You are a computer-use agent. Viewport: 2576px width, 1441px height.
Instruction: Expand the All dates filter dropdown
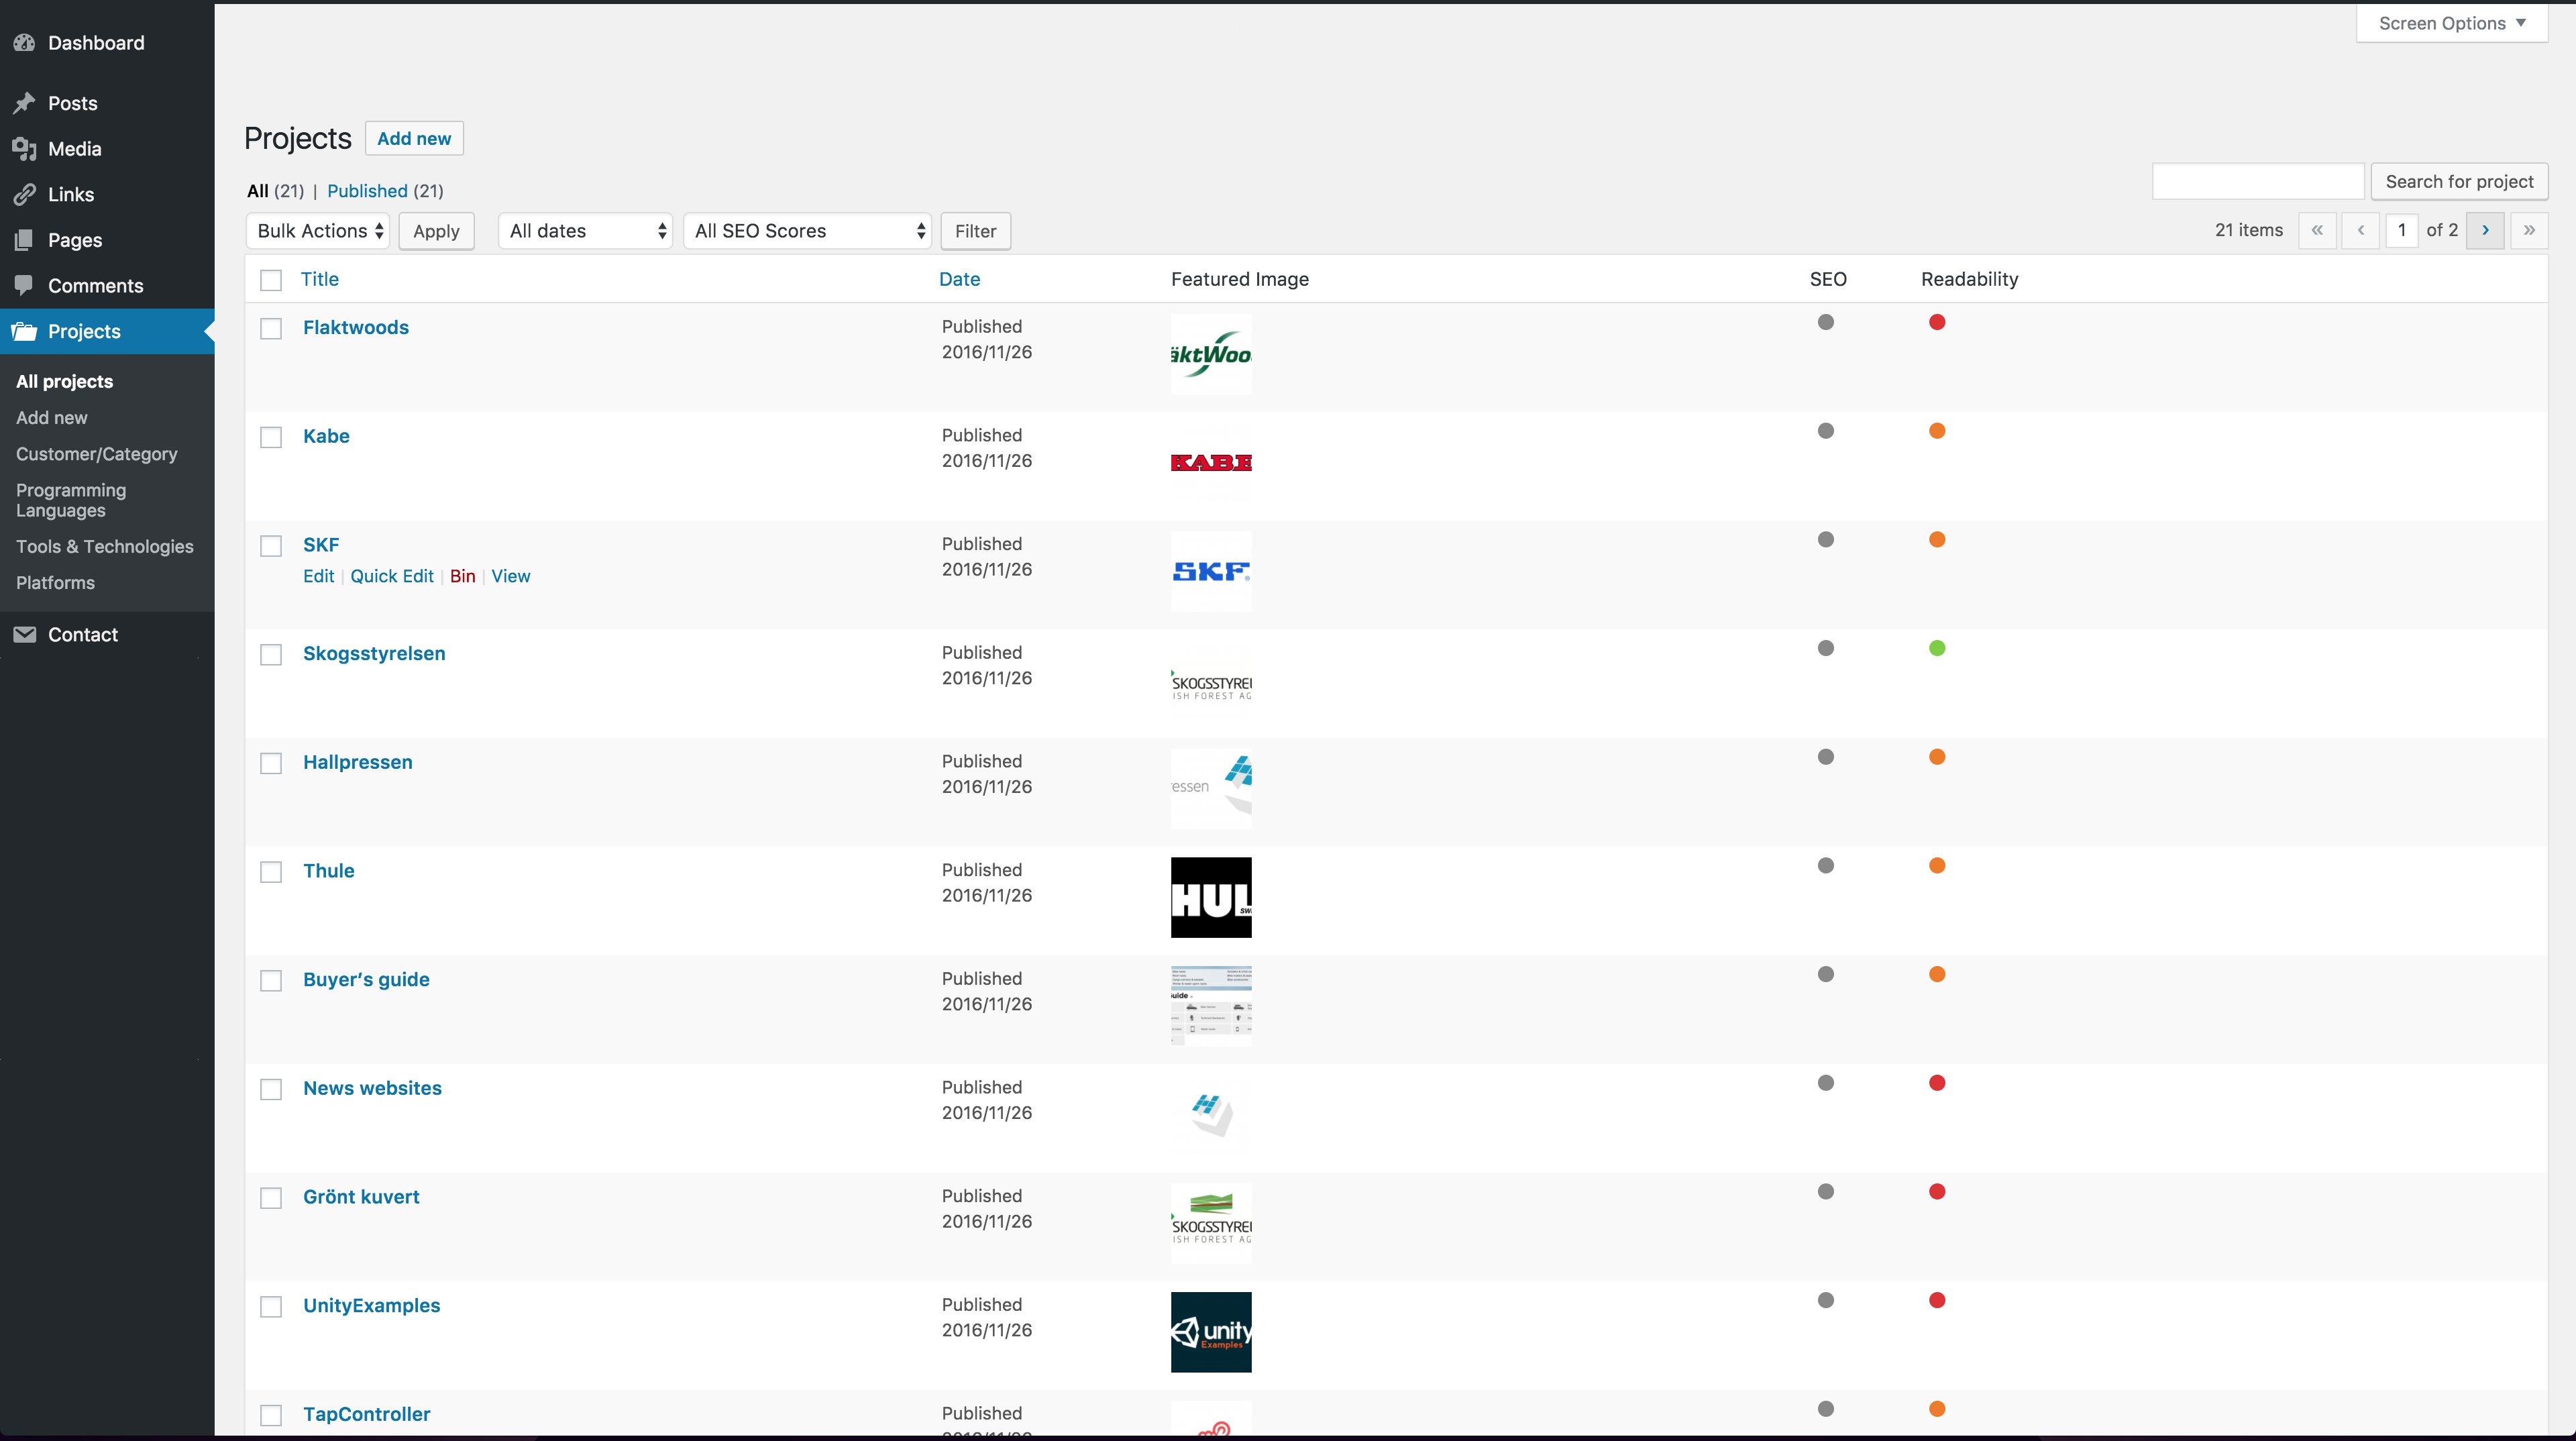point(586,231)
